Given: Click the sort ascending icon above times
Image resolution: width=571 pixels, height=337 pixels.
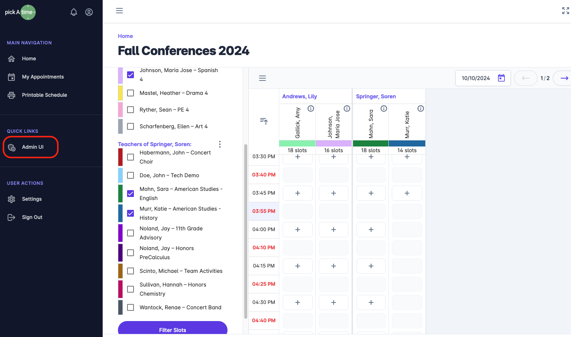Looking at the screenshot, I should (x=264, y=121).
